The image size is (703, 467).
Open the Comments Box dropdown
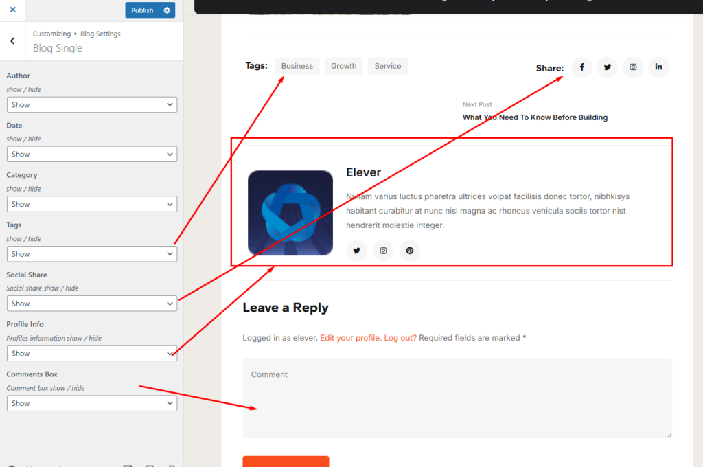[92, 403]
